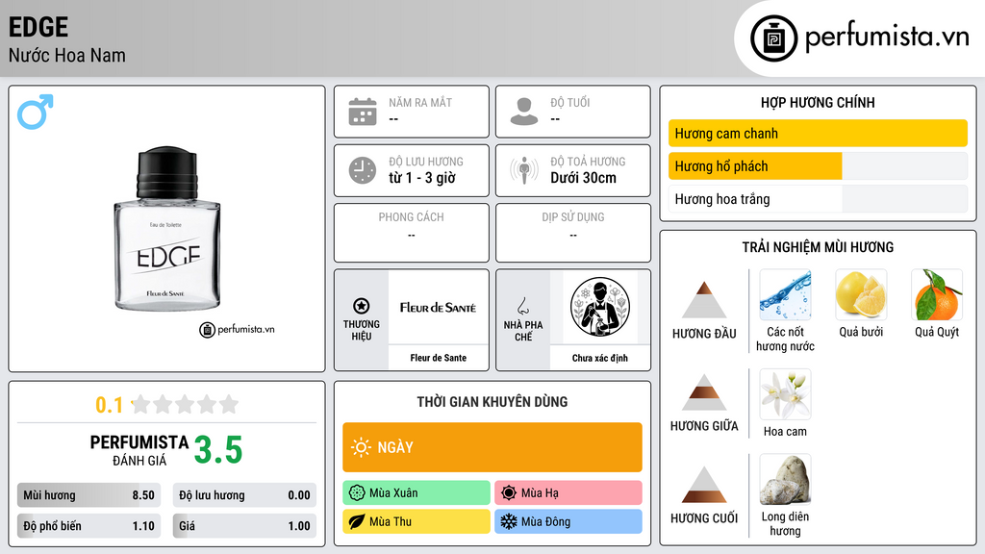Click the 'Dưới 30cm' sillage value
Viewport: 985px width, 554px height.
584,178
